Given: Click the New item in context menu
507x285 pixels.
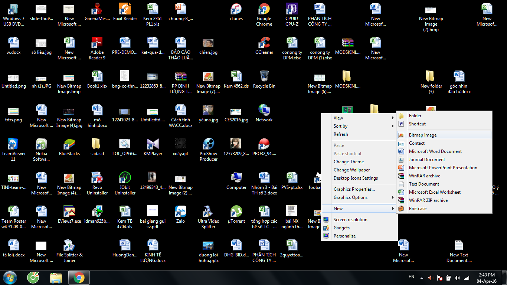Looking at the screenshot, I should 359,209.
